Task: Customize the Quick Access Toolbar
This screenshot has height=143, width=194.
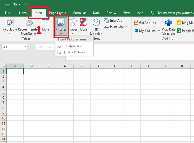Action: coord(35,5)
